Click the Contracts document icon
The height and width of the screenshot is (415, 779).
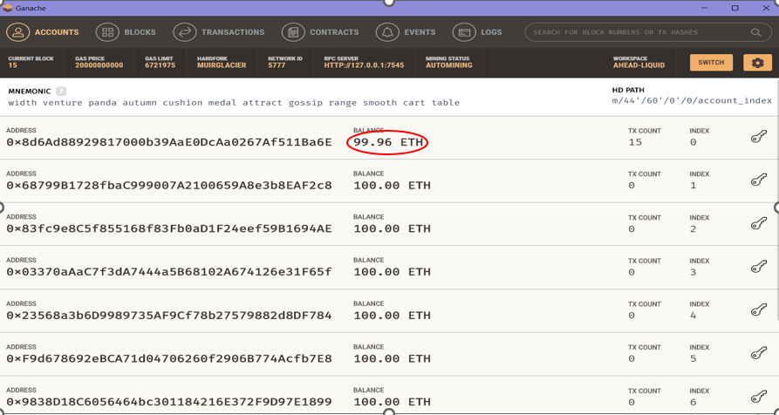[293, 32]
